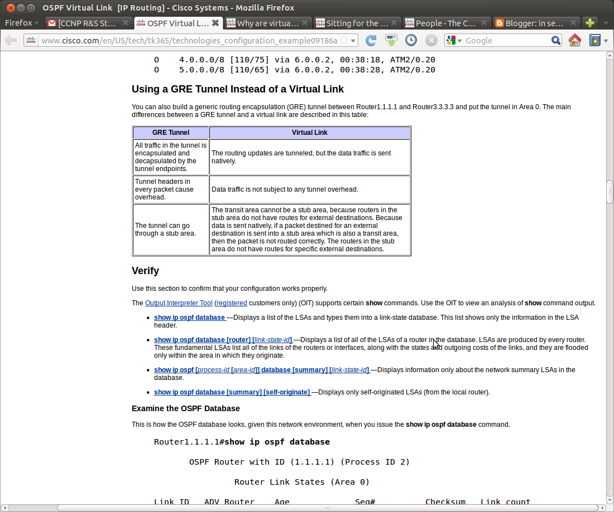Open show ip ospf database link
The height and width of the screenshot is (512, 614).
(x=190, y=318)
